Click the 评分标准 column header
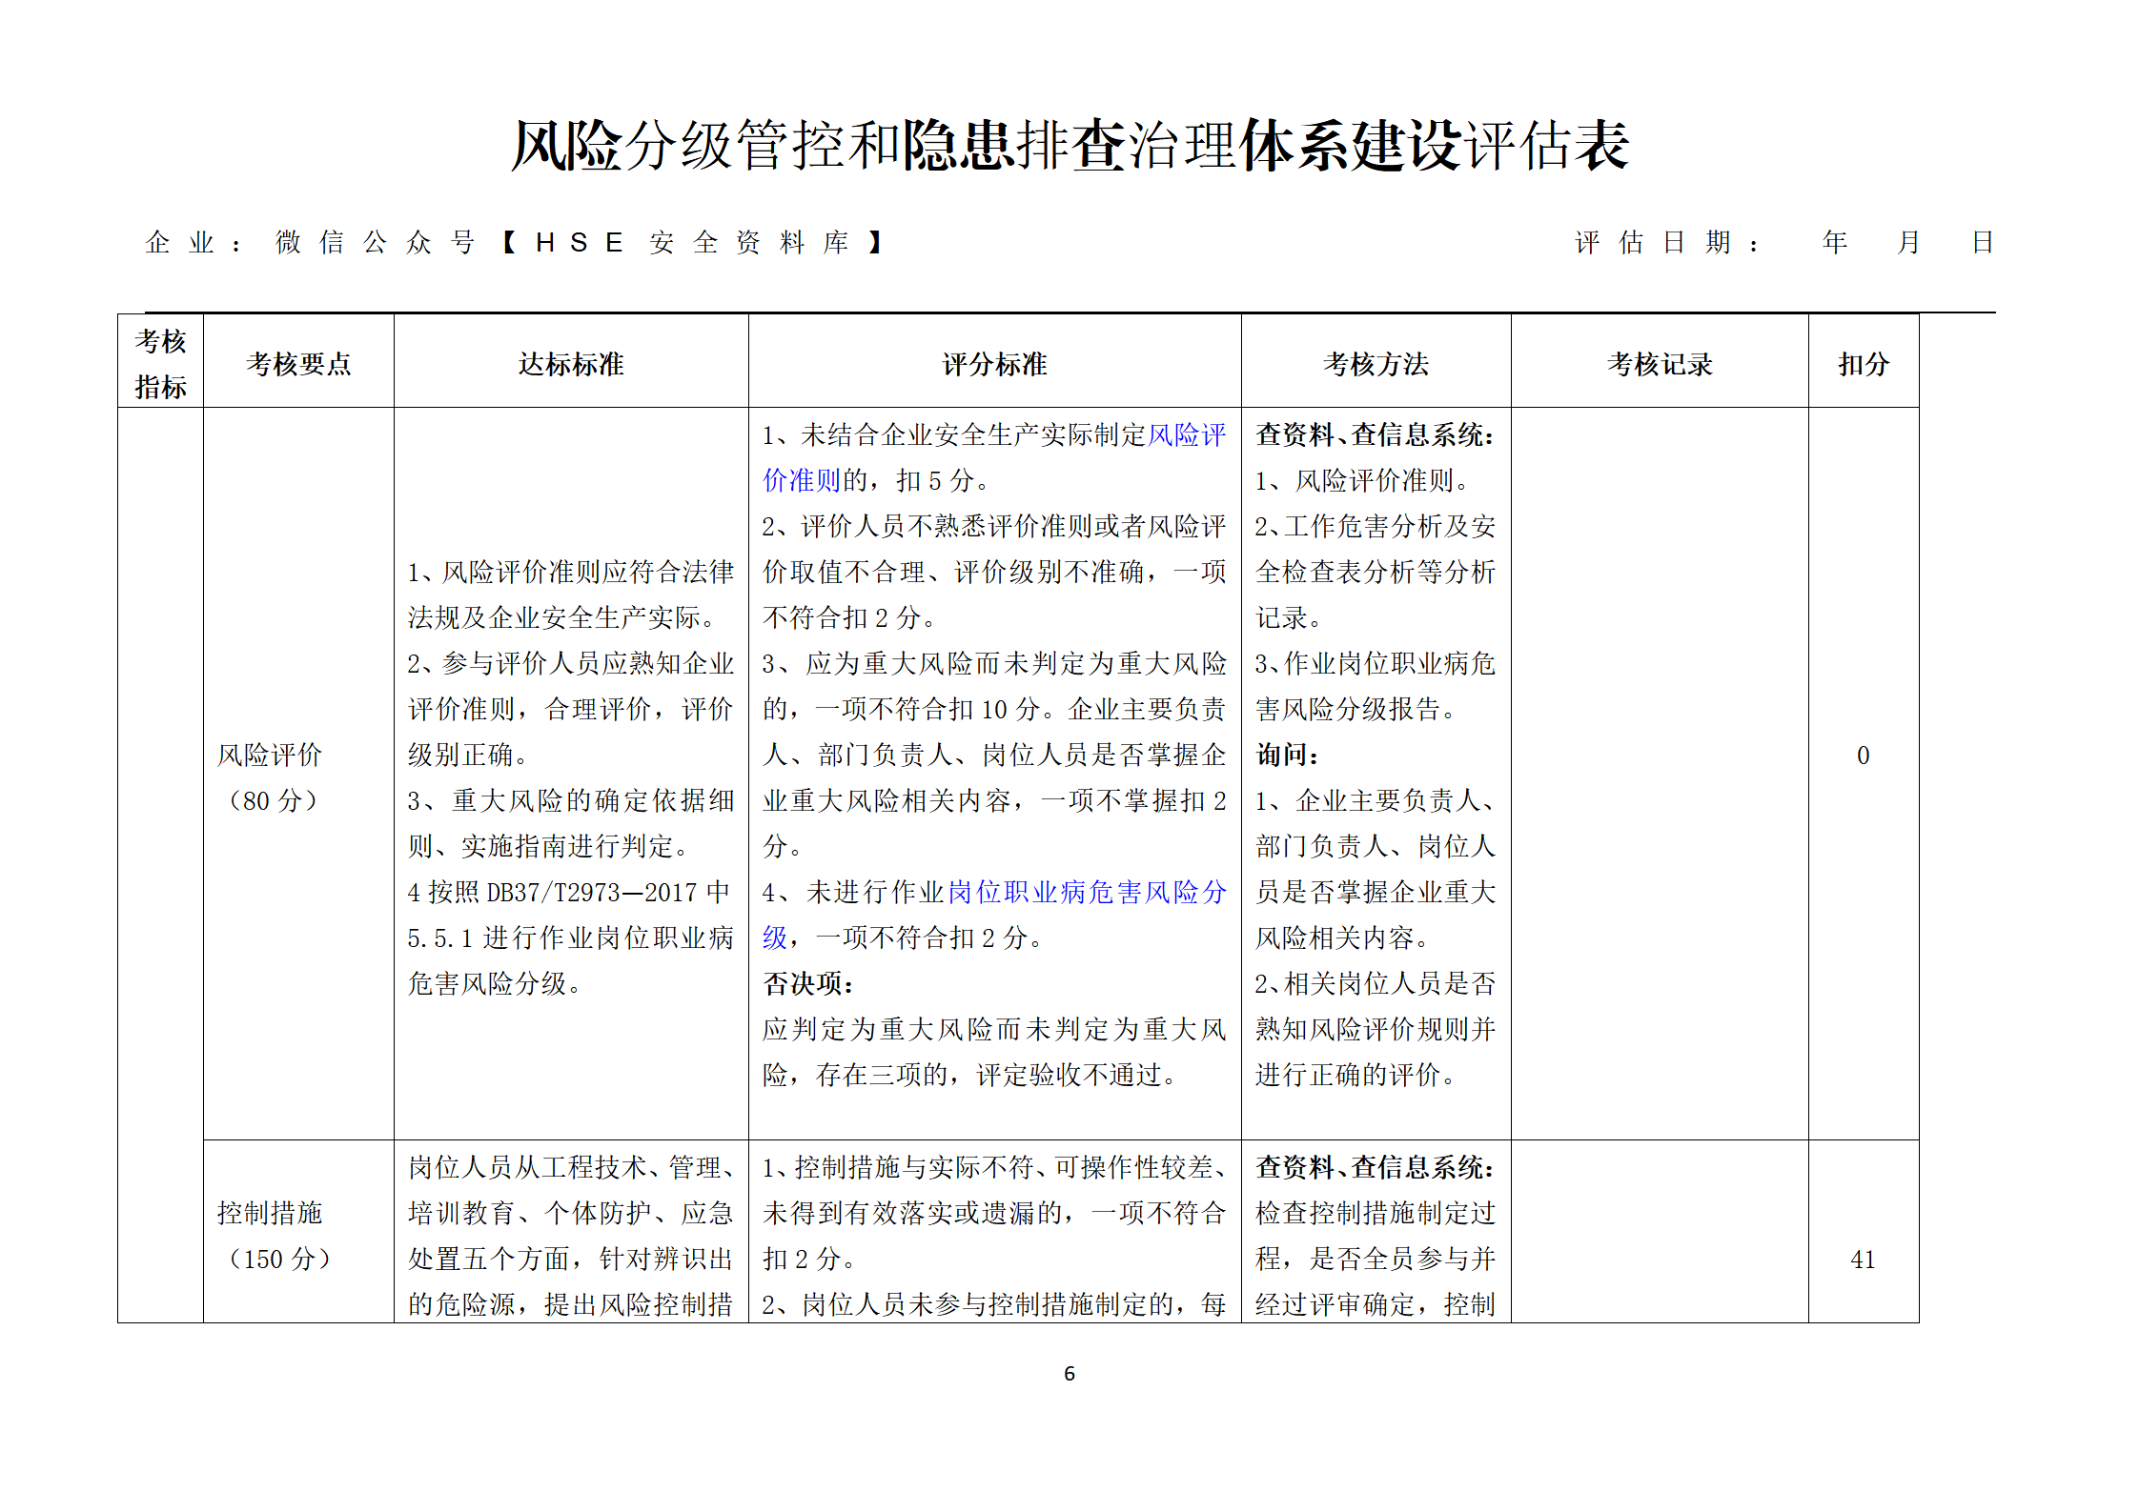 click(994, 364)
